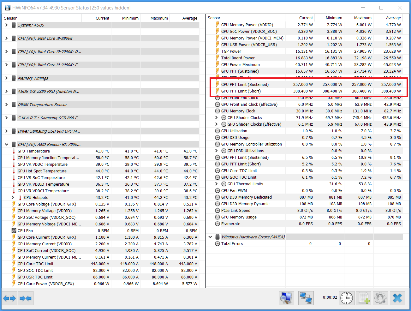Click the icon beside GPU Fan PWM
Screen dimensions: 411x311
click(217, 190)
